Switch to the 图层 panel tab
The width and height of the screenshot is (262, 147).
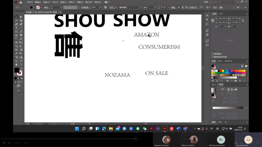coord(220,122)
